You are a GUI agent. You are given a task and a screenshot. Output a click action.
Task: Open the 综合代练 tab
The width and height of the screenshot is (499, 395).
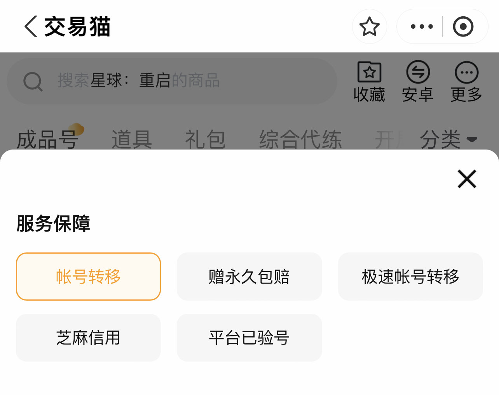tap(300, 139)
